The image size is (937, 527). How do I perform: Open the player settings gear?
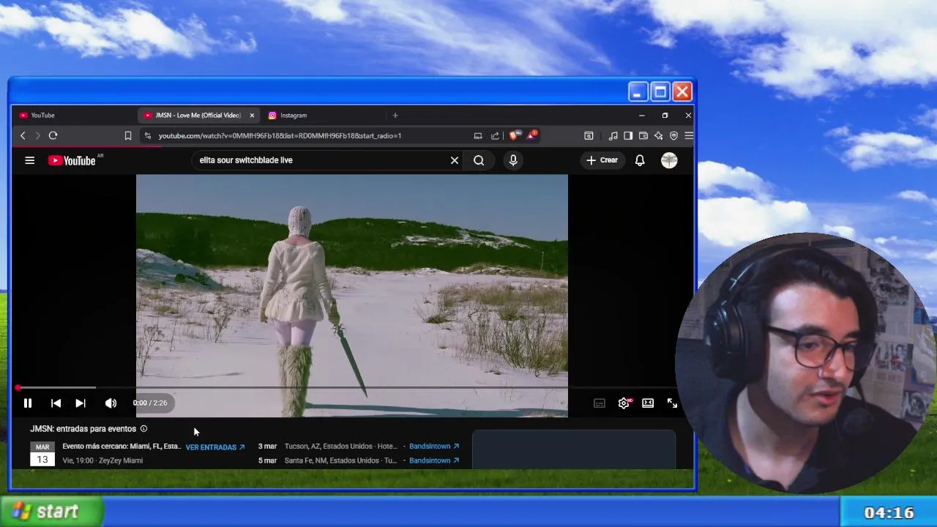pos(624,403)
